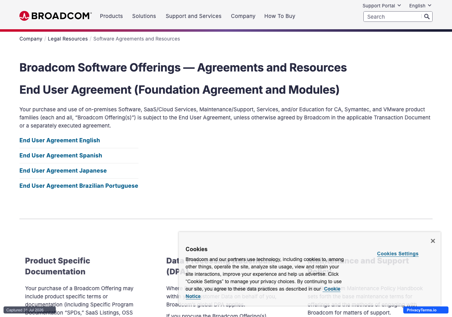Open Cookies Settings
452x317 pixels.
coord(398,254)
